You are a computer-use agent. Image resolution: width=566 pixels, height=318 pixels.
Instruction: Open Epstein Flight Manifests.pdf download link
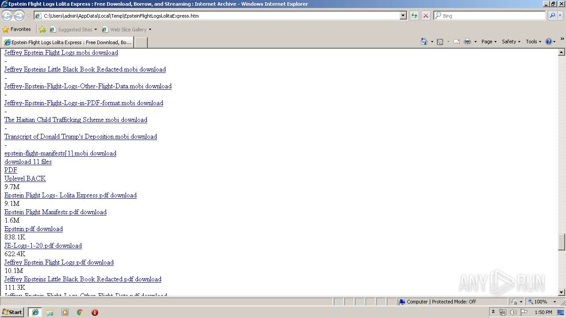(55, 212)
